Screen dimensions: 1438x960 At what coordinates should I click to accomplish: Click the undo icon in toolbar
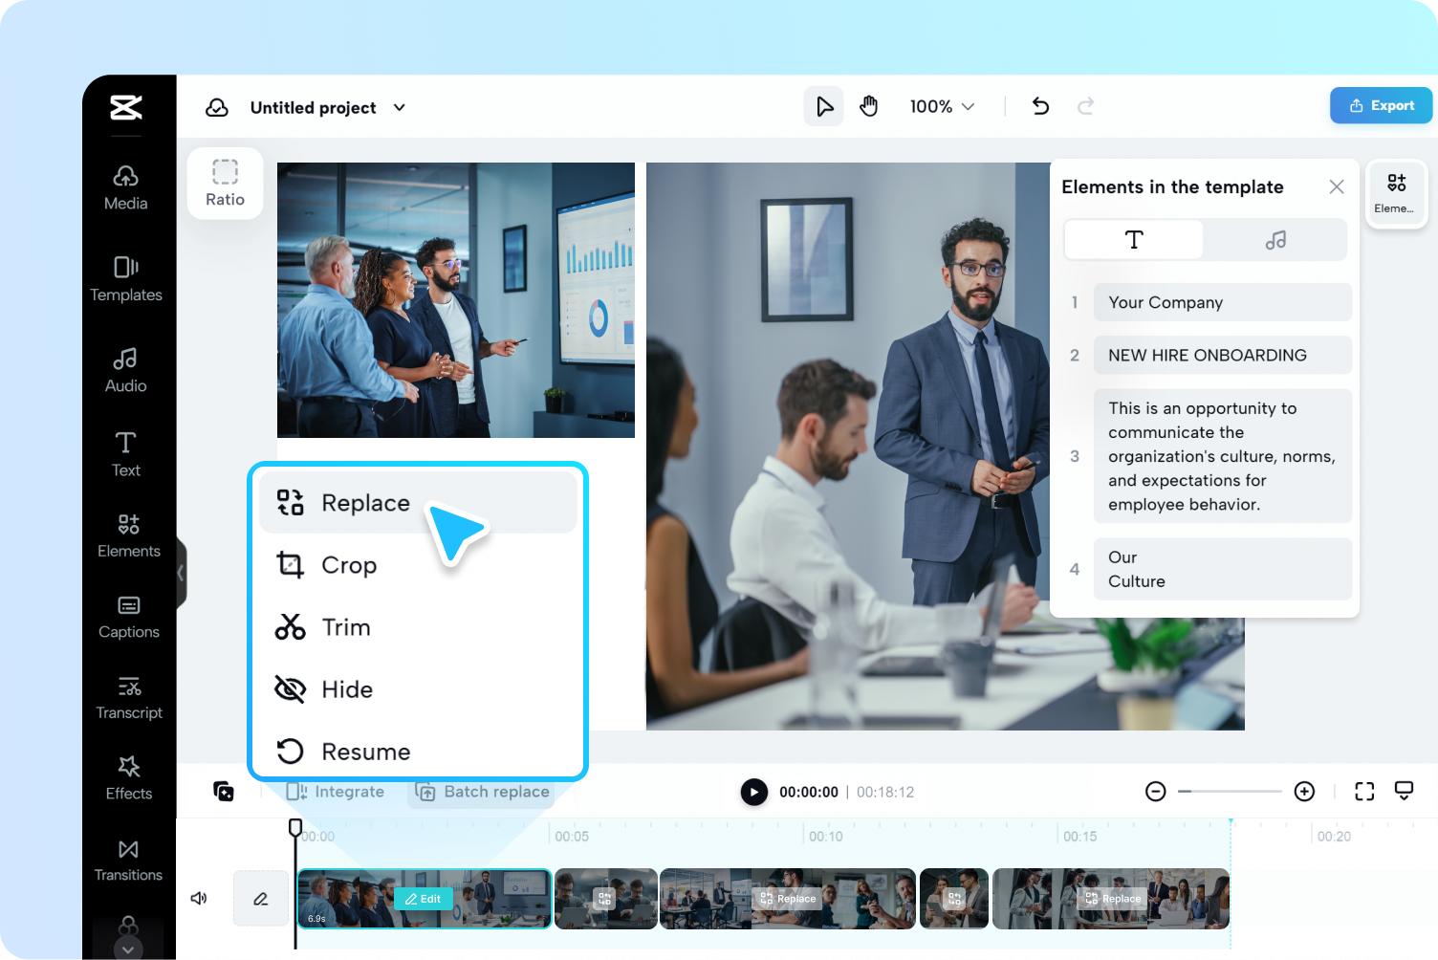click(x=1040, y=106)
